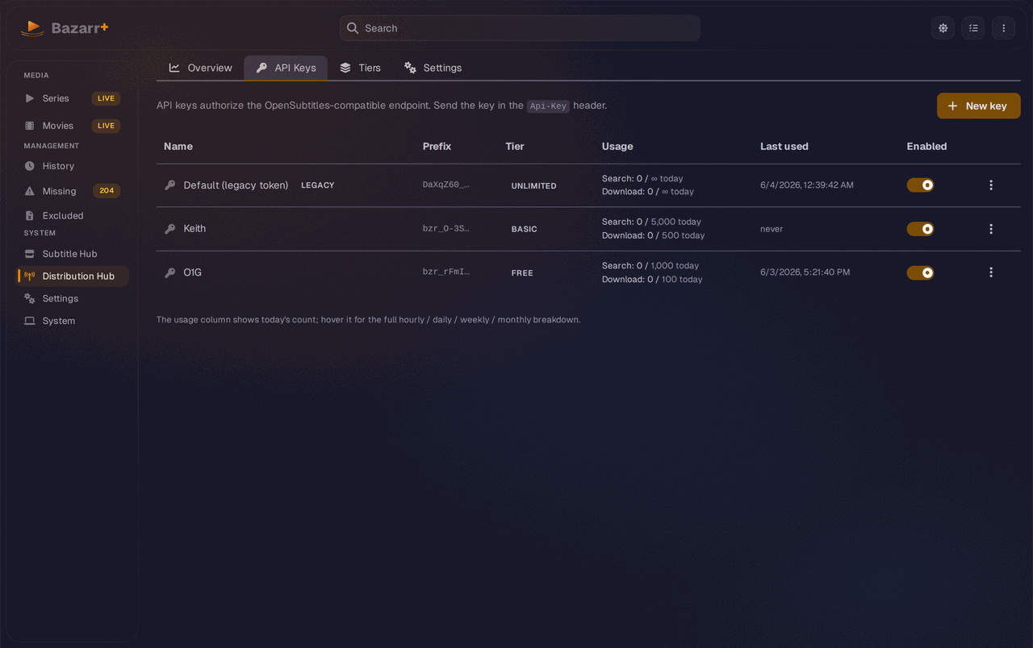The width and height of the screenshot is (1033, 648).
Task: Click the DaXqZ60_ prefix cell
Action: click(x=445, y=185)
